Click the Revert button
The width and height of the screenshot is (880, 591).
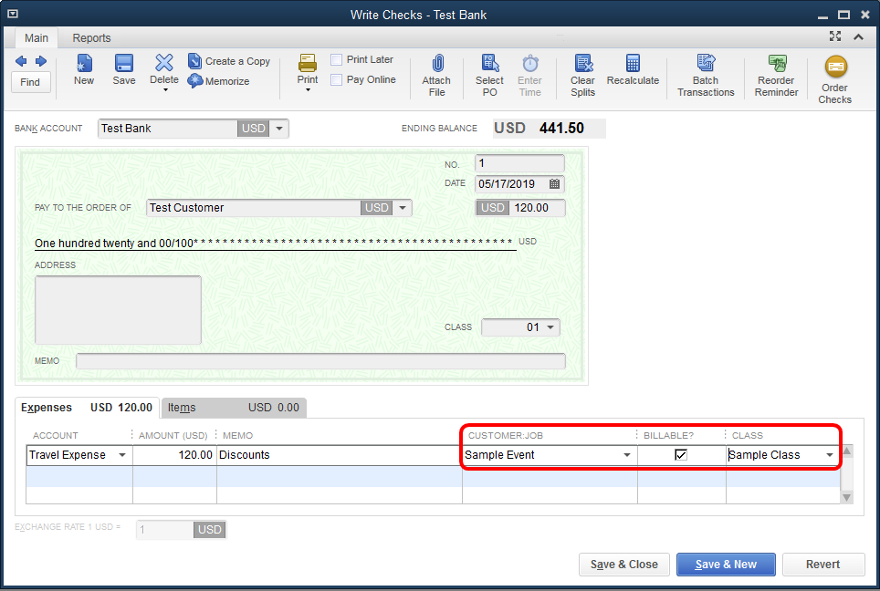pyautogui.click(x=823, y=564)
